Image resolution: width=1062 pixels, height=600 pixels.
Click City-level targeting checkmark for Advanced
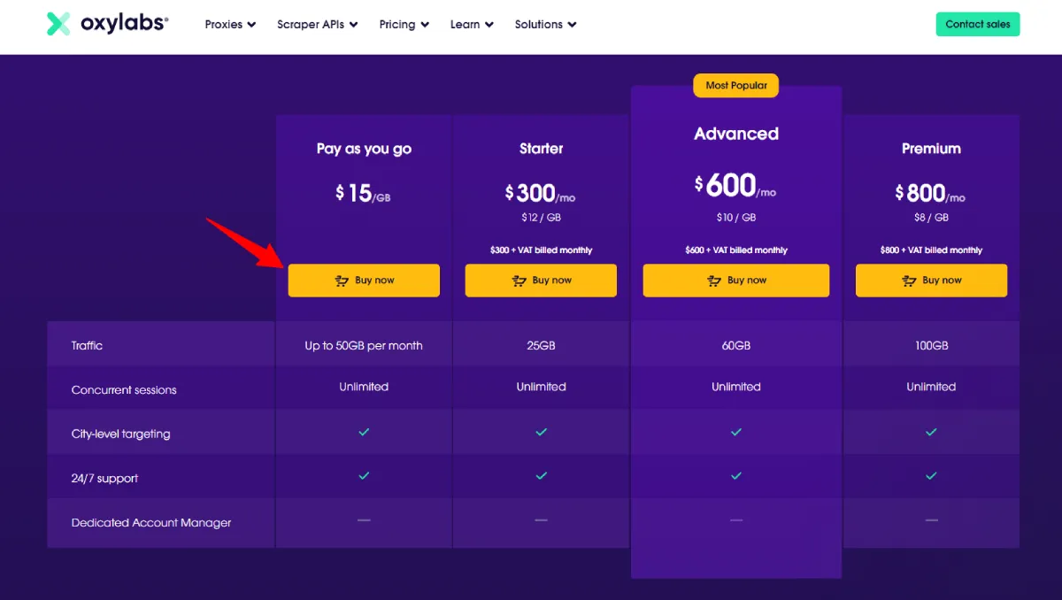click(736, 432)
